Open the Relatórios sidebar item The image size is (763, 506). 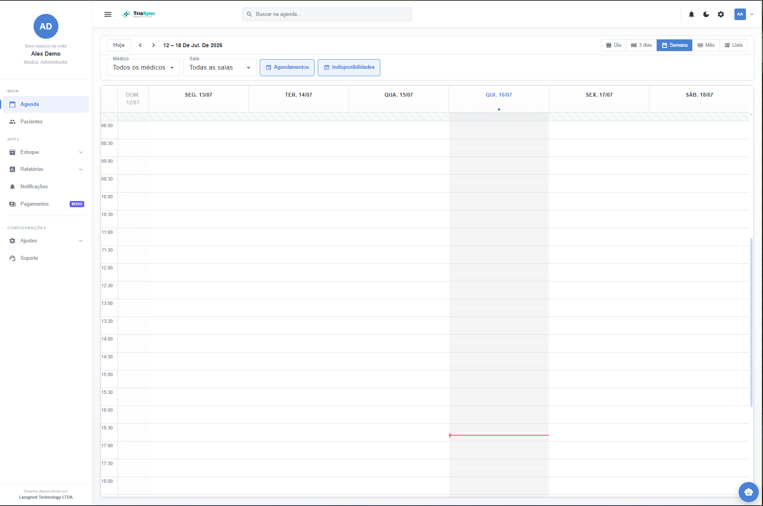[46, 169]
